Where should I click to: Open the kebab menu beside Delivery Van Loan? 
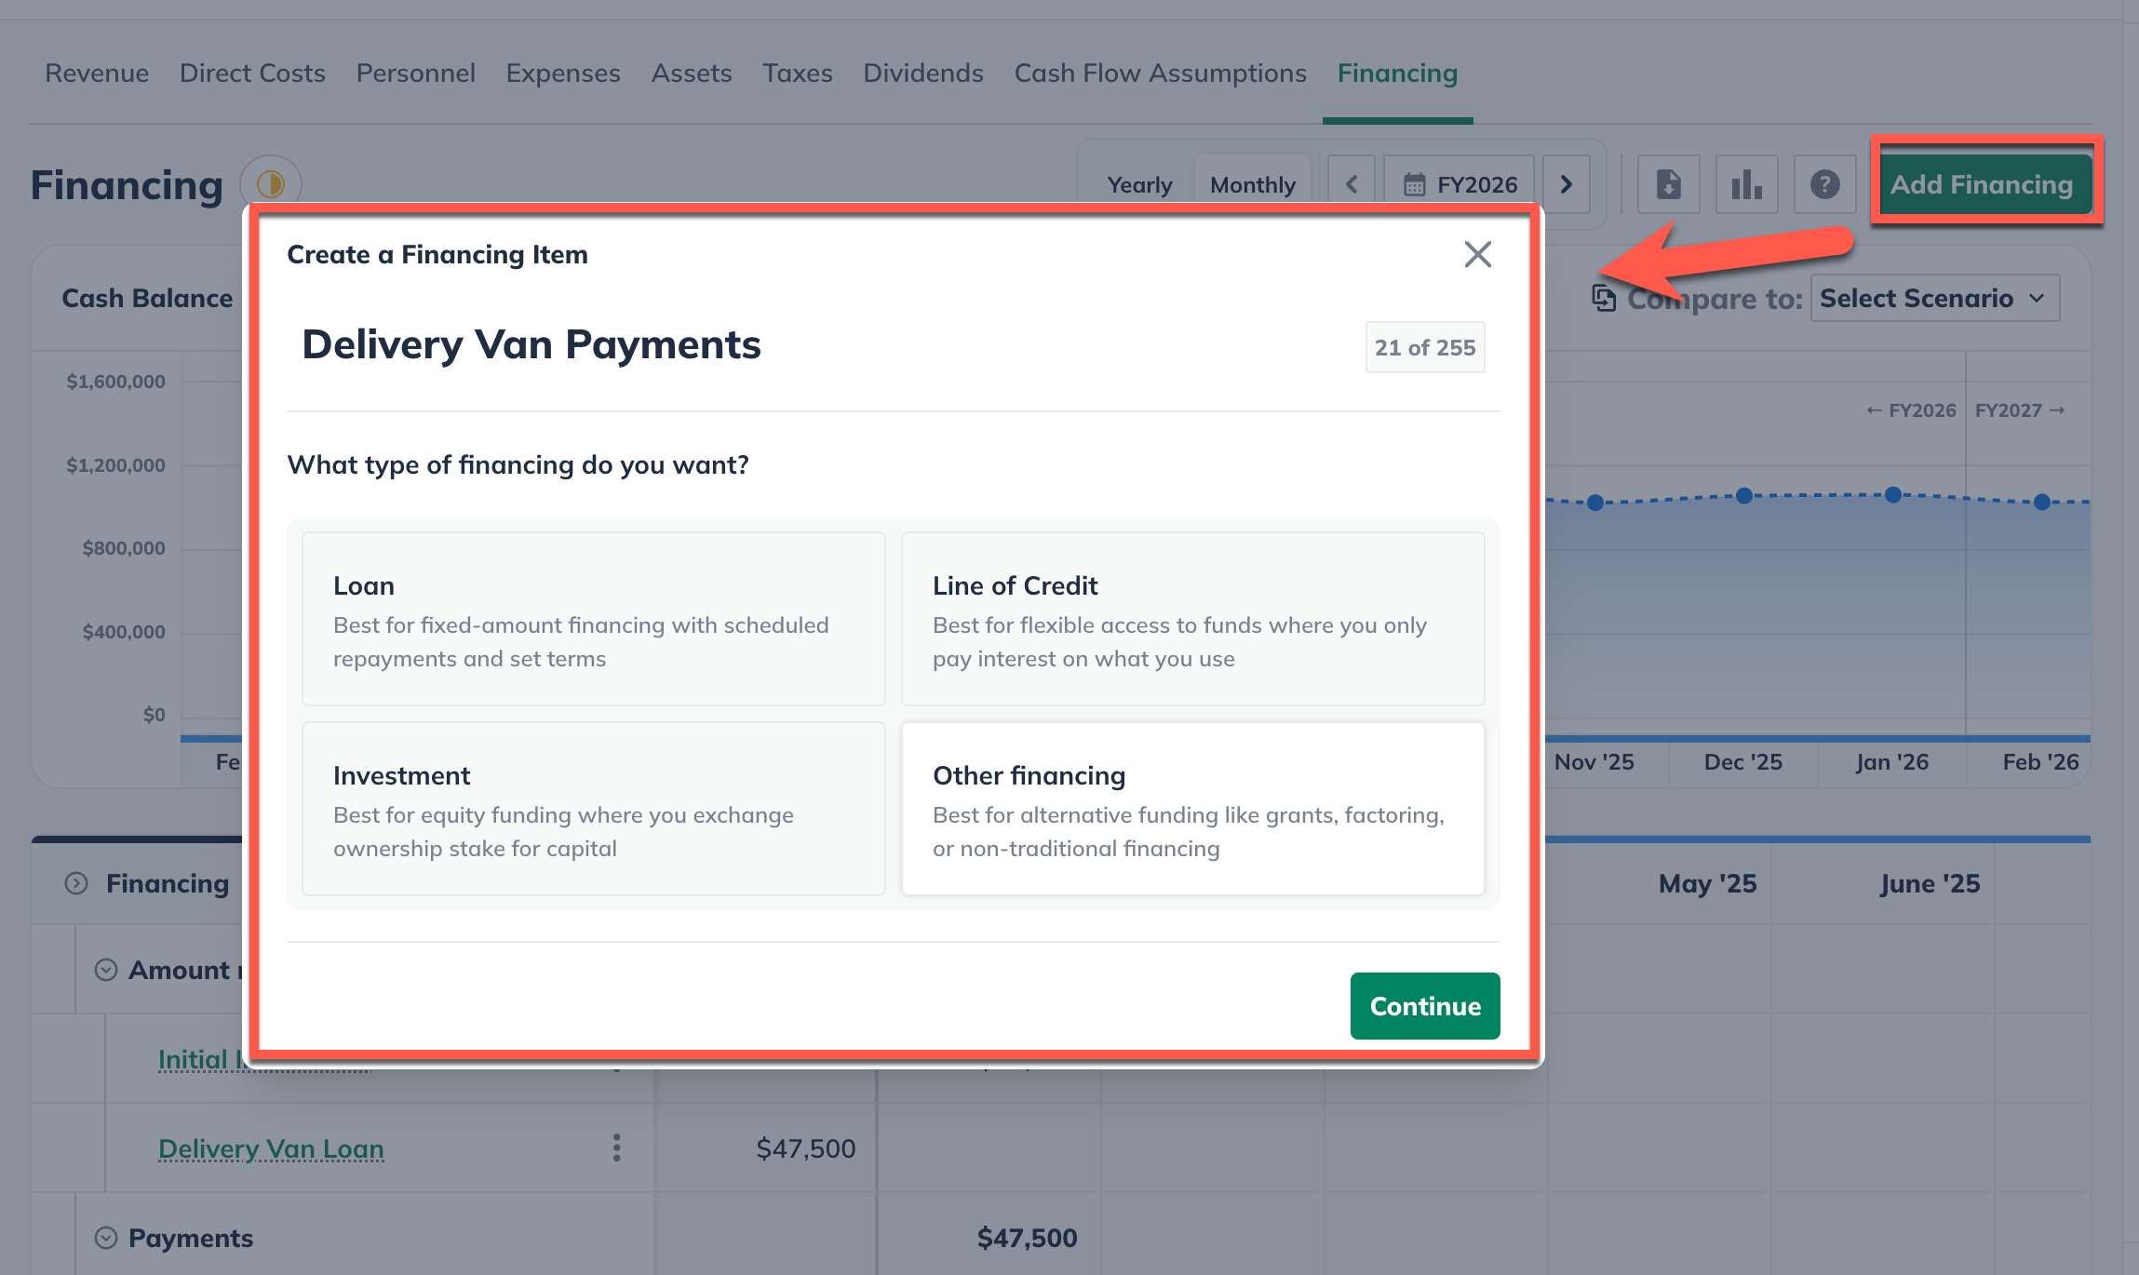[x=616, y=1148]
